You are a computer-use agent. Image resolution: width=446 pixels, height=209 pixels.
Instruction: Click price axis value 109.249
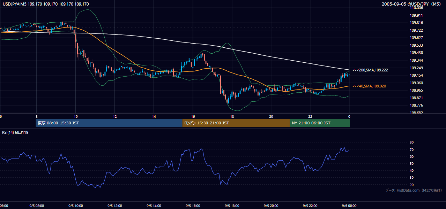click(x=416, y=68)
